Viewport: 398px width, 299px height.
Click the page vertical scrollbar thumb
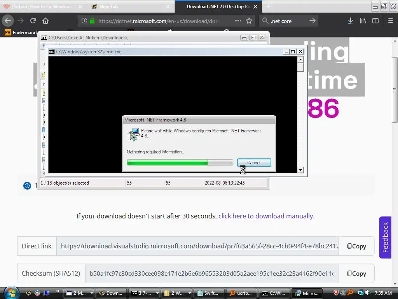click(x=394, y=90)
